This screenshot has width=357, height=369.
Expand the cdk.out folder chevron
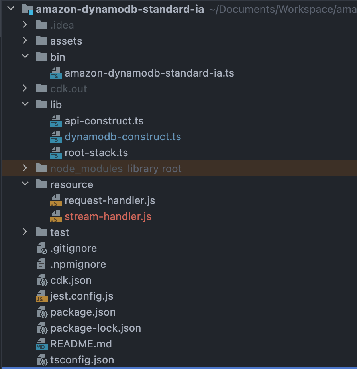point(25,88)
